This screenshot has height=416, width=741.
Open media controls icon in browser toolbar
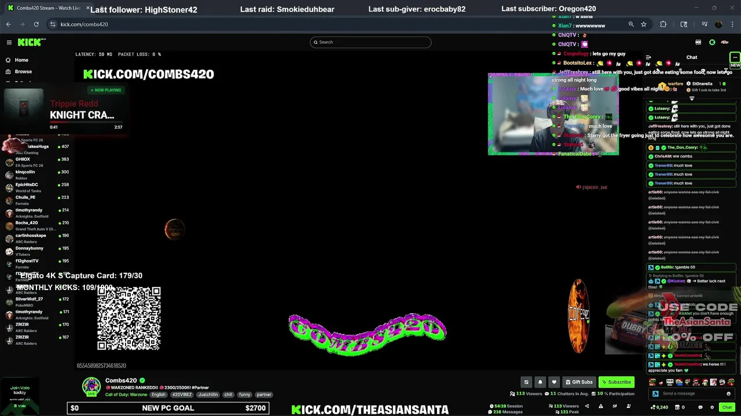click(705, 24)
